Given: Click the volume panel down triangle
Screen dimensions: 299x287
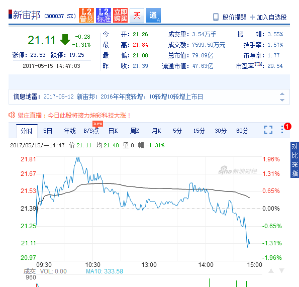Looking at the screenshot, I should click(x=281, y=270).
